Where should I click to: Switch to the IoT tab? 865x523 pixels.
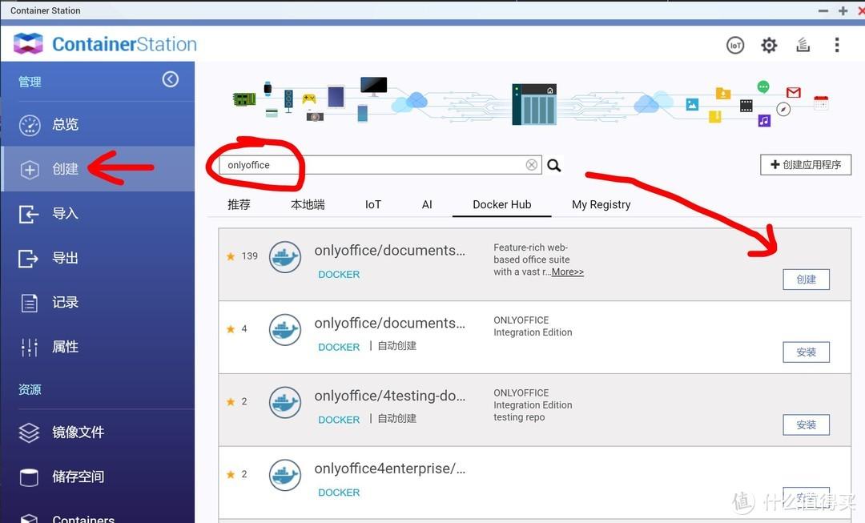click(x=373, y=205)
